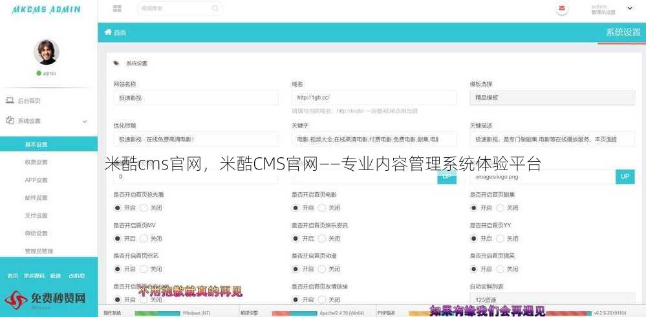Screen dimensions: 646x317
Task: Select 关闭 for 是否开启首页电影
Action: (322, 208)
